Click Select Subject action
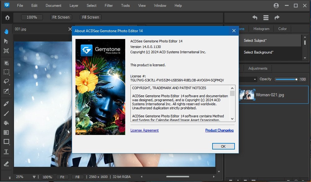The width and height of the screenshot is (311, 182). click(270, 41)
